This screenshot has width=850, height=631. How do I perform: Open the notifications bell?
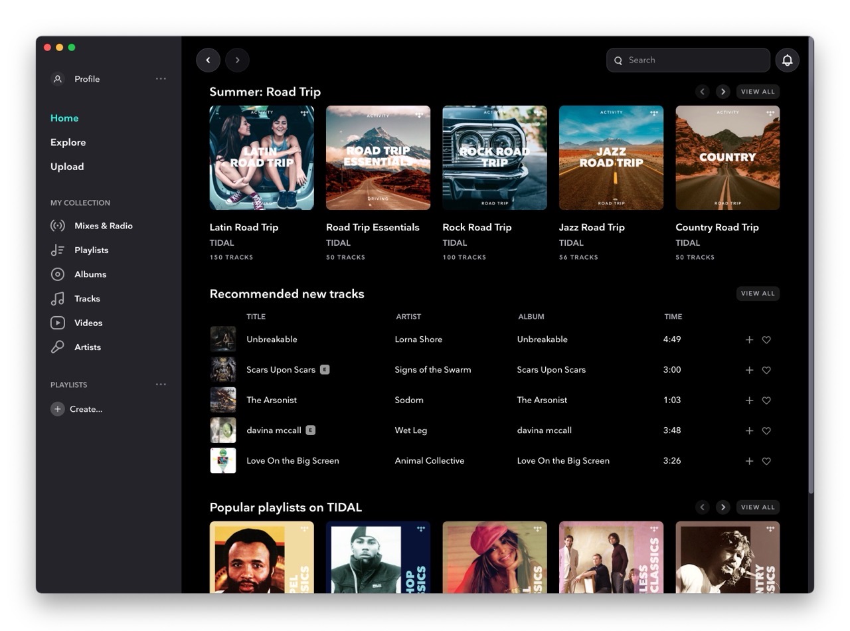(787, 60)
